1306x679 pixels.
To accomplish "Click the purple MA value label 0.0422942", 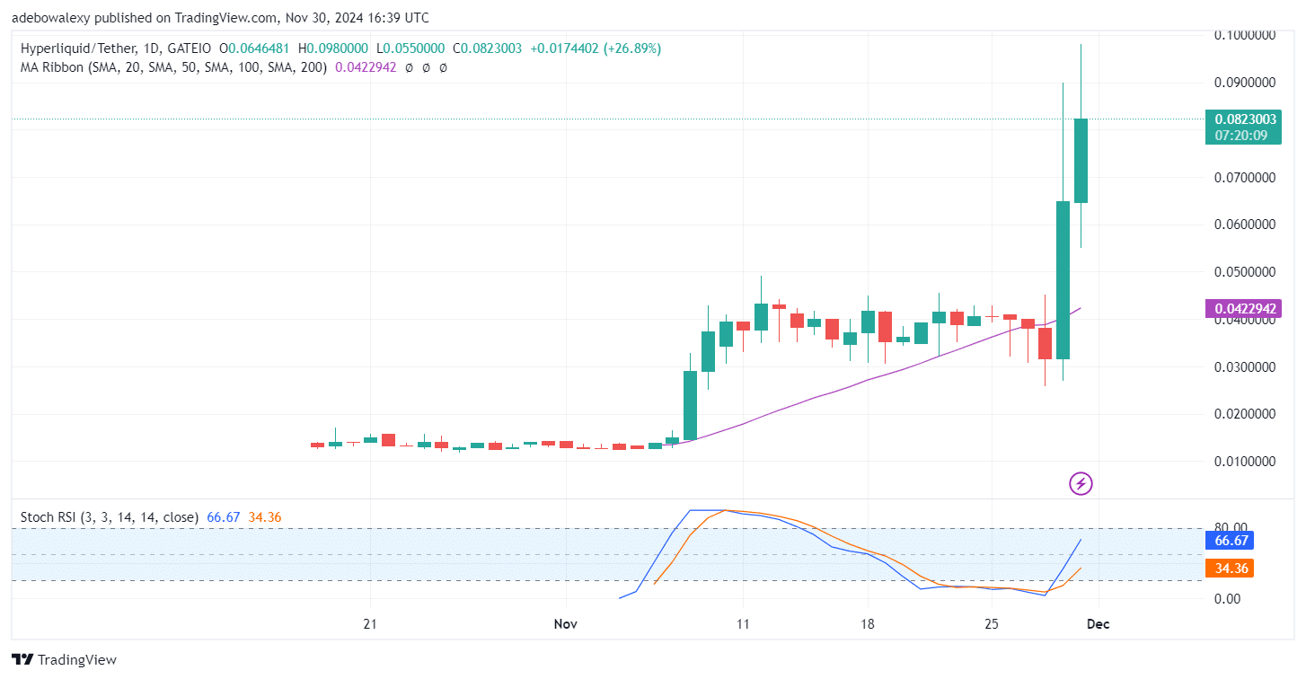I will (1245, 309).
